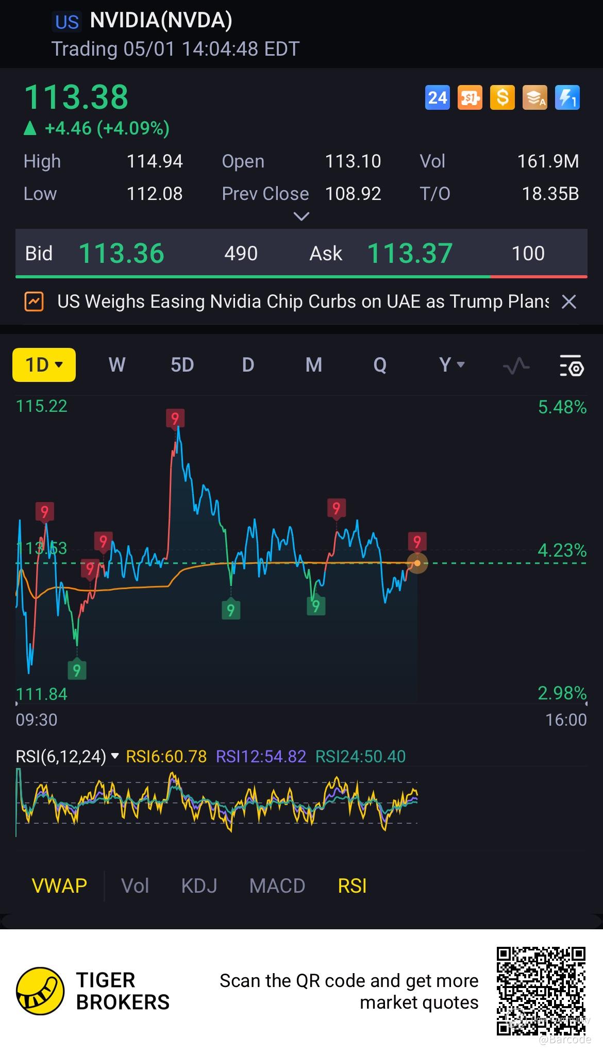Switch chart to Q timeframe

[x=380, y=365]
